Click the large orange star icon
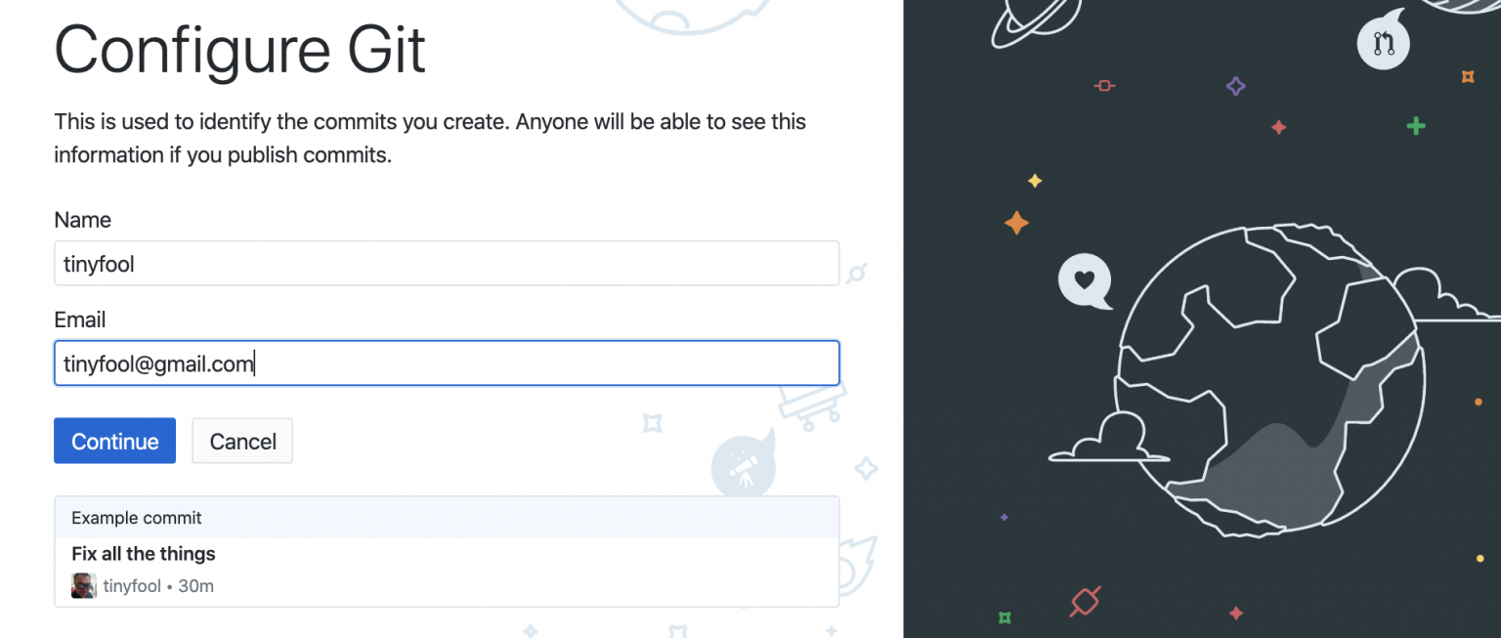Image resolution: width=1501 pixels, height=638 pixels. (x=1016, y=223)
